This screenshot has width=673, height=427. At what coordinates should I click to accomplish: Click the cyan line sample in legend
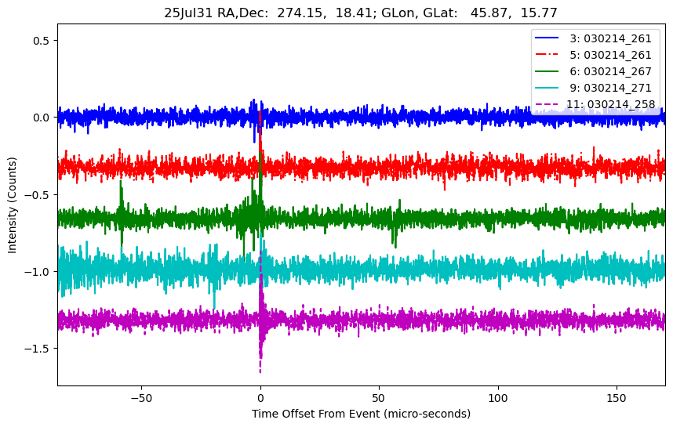(x=547, y=88)
